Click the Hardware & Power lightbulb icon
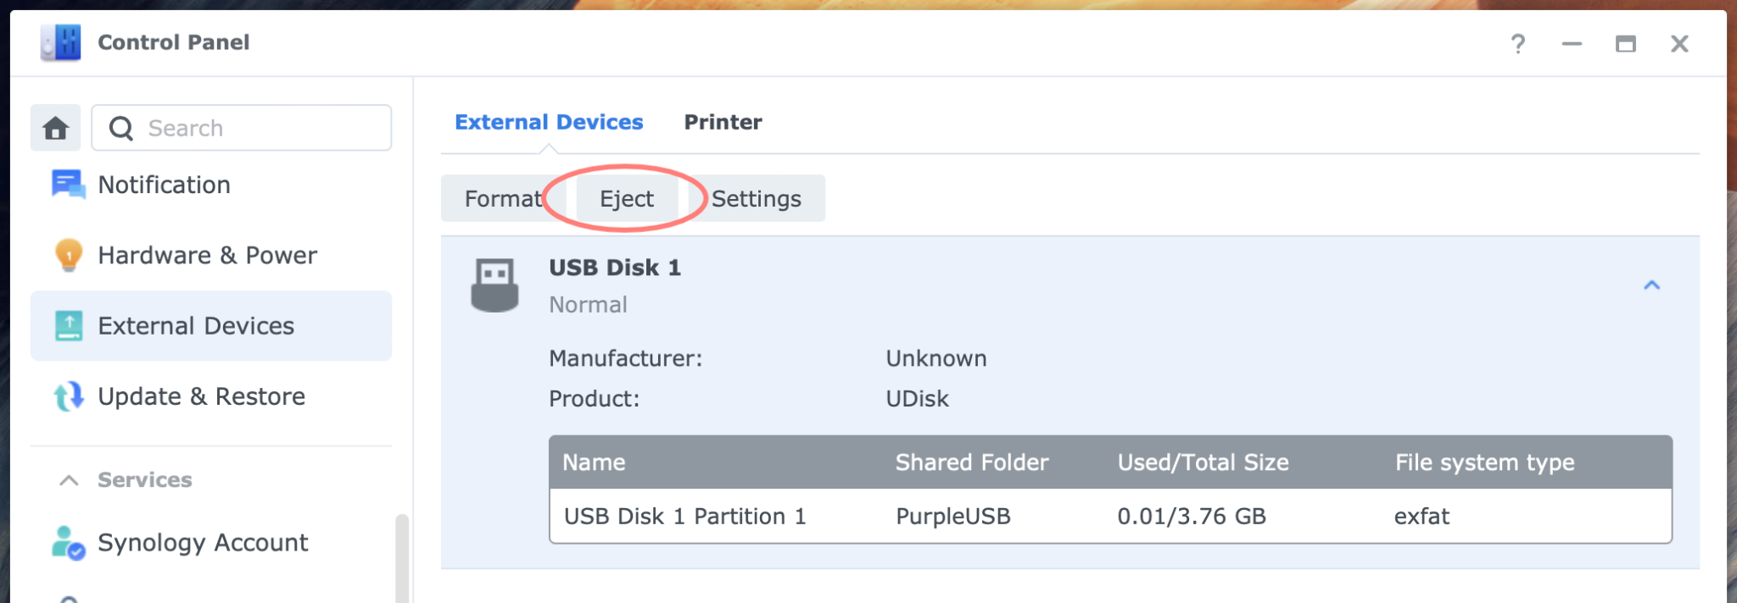This screenshot has width=1737, height=603. point(68,255)
